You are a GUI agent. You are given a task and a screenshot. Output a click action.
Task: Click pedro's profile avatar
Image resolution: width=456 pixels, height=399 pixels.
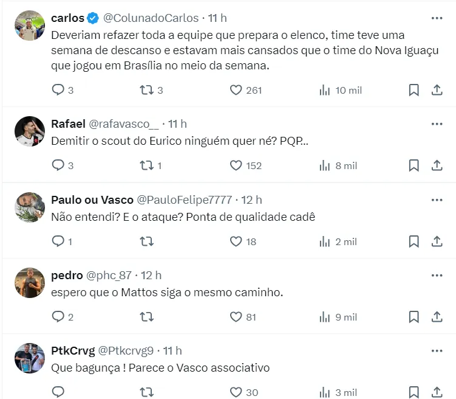pos(30,283)
